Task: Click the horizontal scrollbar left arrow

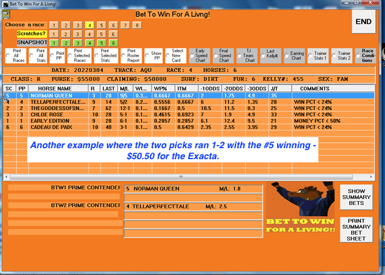Action: click(x=6, y=177)
